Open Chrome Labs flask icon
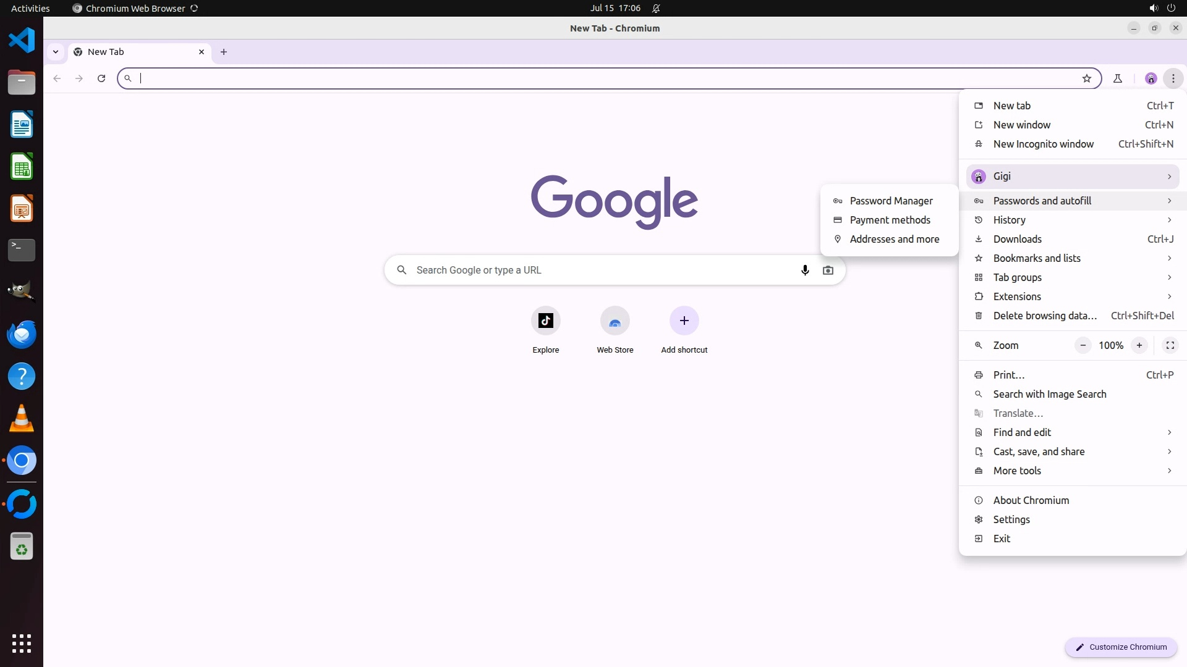 (x=1117, y=78)
